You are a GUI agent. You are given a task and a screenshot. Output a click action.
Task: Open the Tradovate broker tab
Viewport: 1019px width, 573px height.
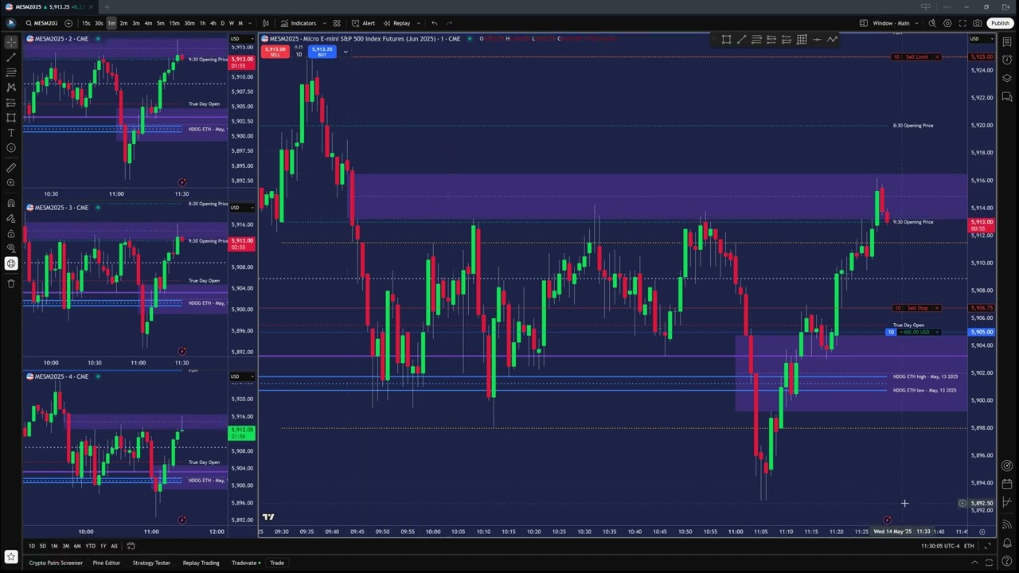[x=244, y=563]
